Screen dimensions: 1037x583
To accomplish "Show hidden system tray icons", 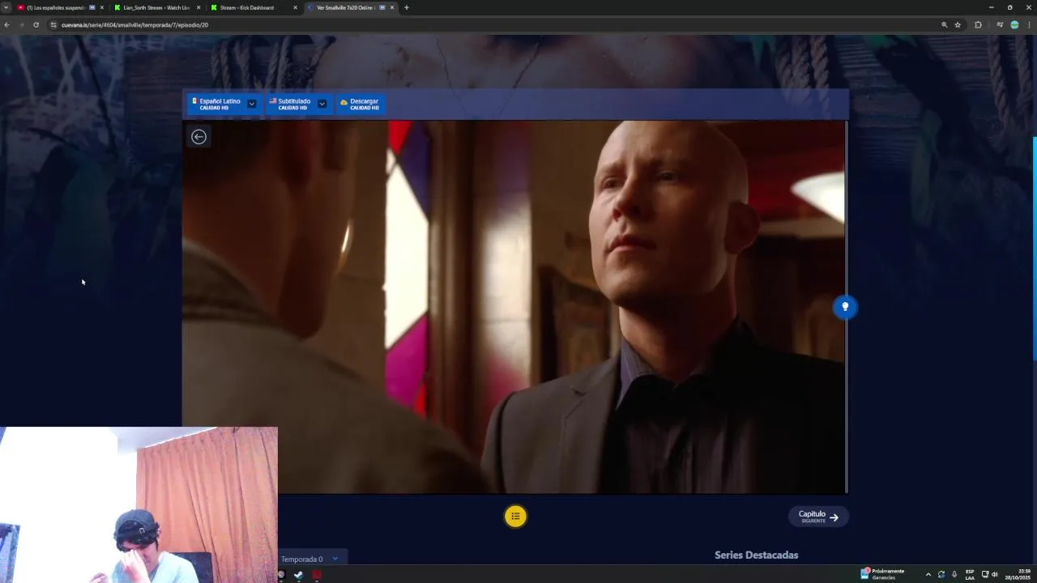I will [x=928, y=574].
